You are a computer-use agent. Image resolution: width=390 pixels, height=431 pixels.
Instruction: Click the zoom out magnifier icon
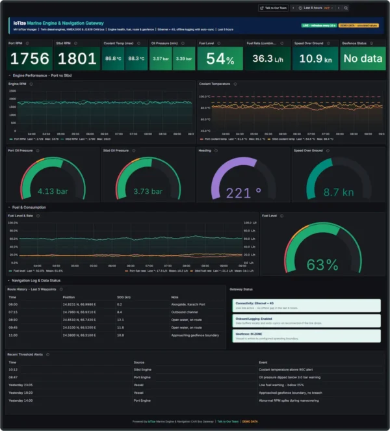(346, 8)
